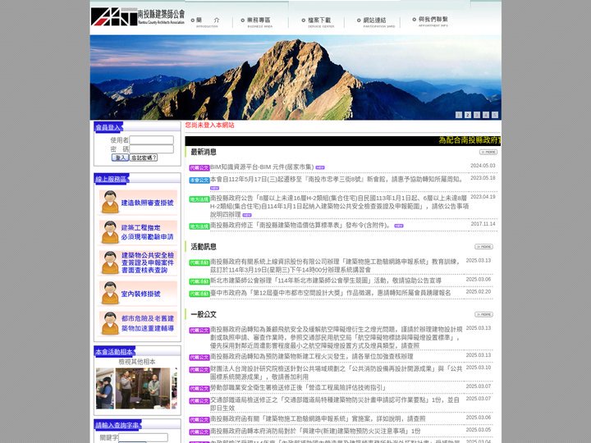Click the mountain banner image
This screenshot has width=591, height=443.
(295, 77)
